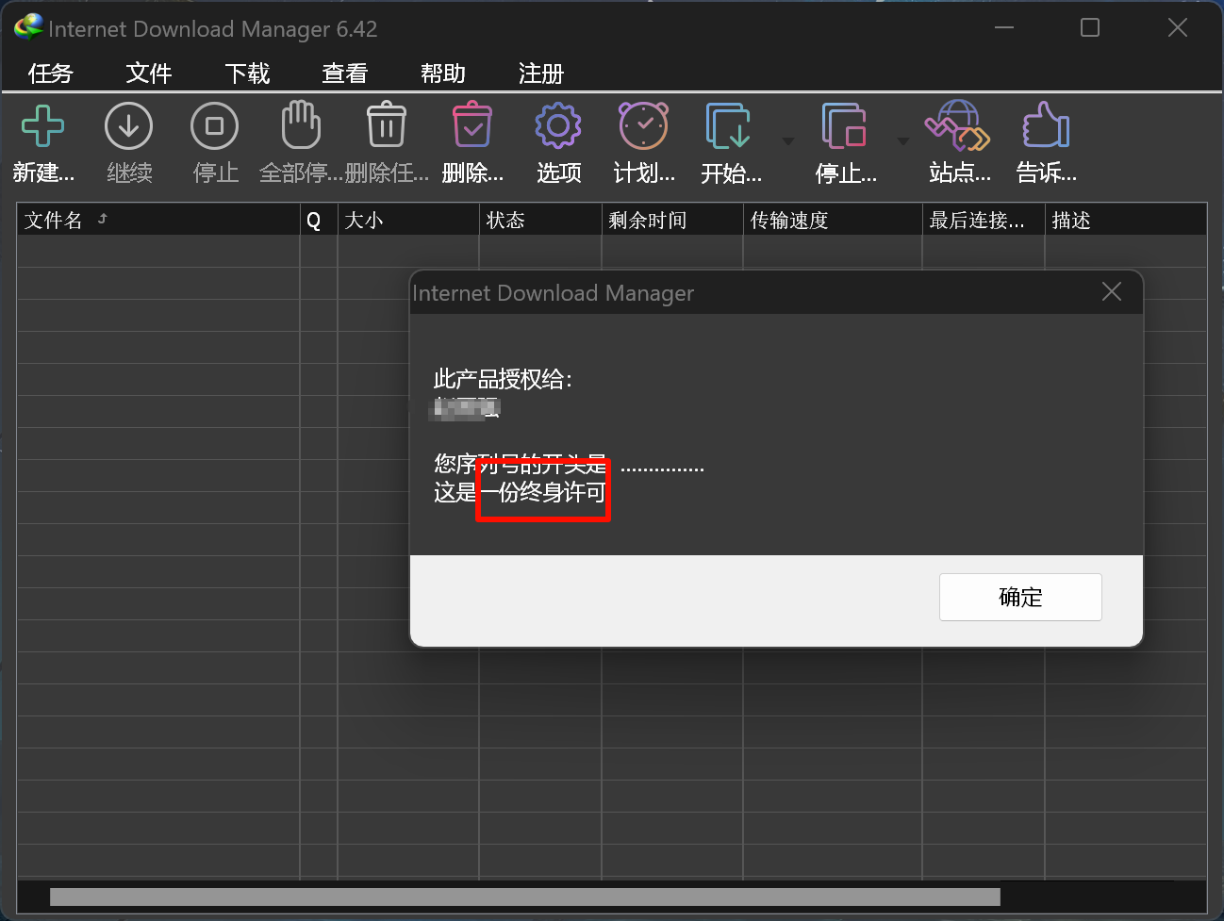
Task: Sort by 传输速度 column header
Action: (x=833, y=220)
